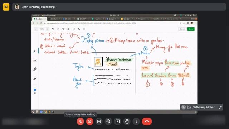Image resolution: width=229 pixels, height=129 pixels.
Task: Click show applications grid icon in dock
Action: (x=195, y=112)
